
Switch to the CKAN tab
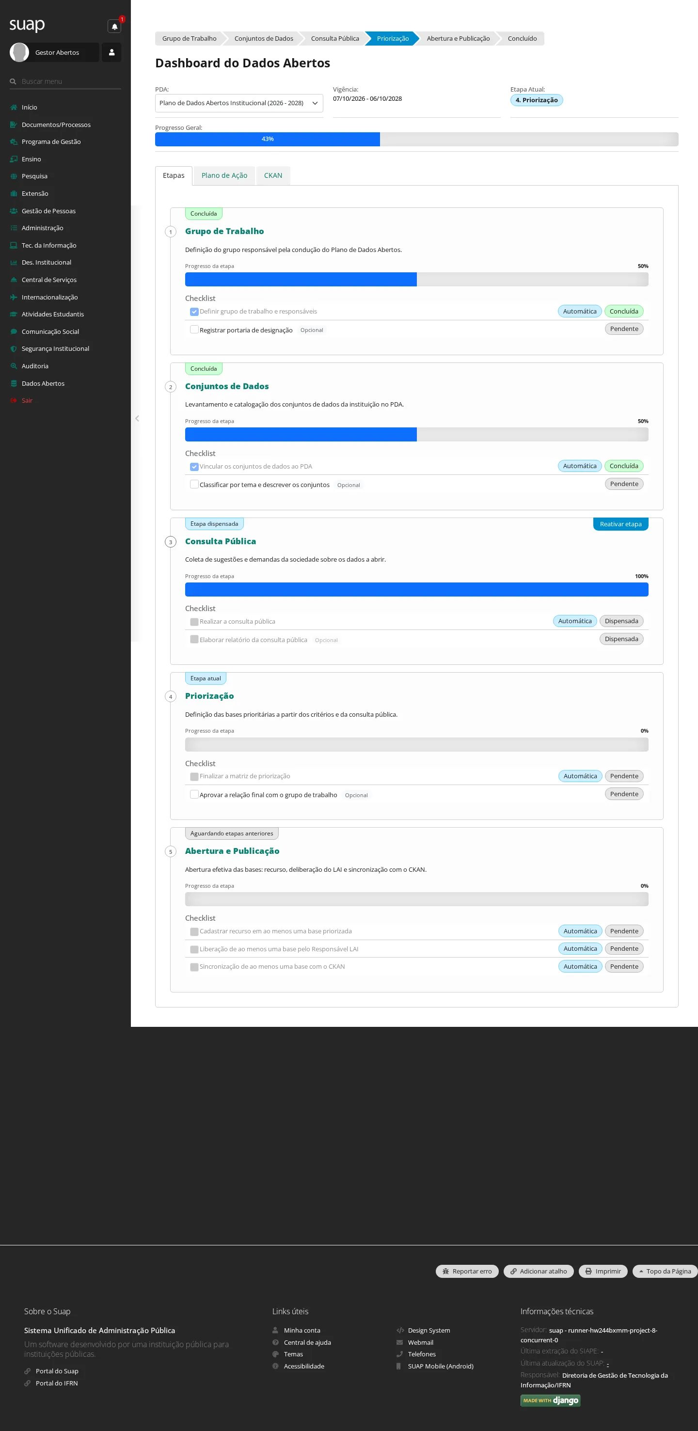[x=273, y=175]
